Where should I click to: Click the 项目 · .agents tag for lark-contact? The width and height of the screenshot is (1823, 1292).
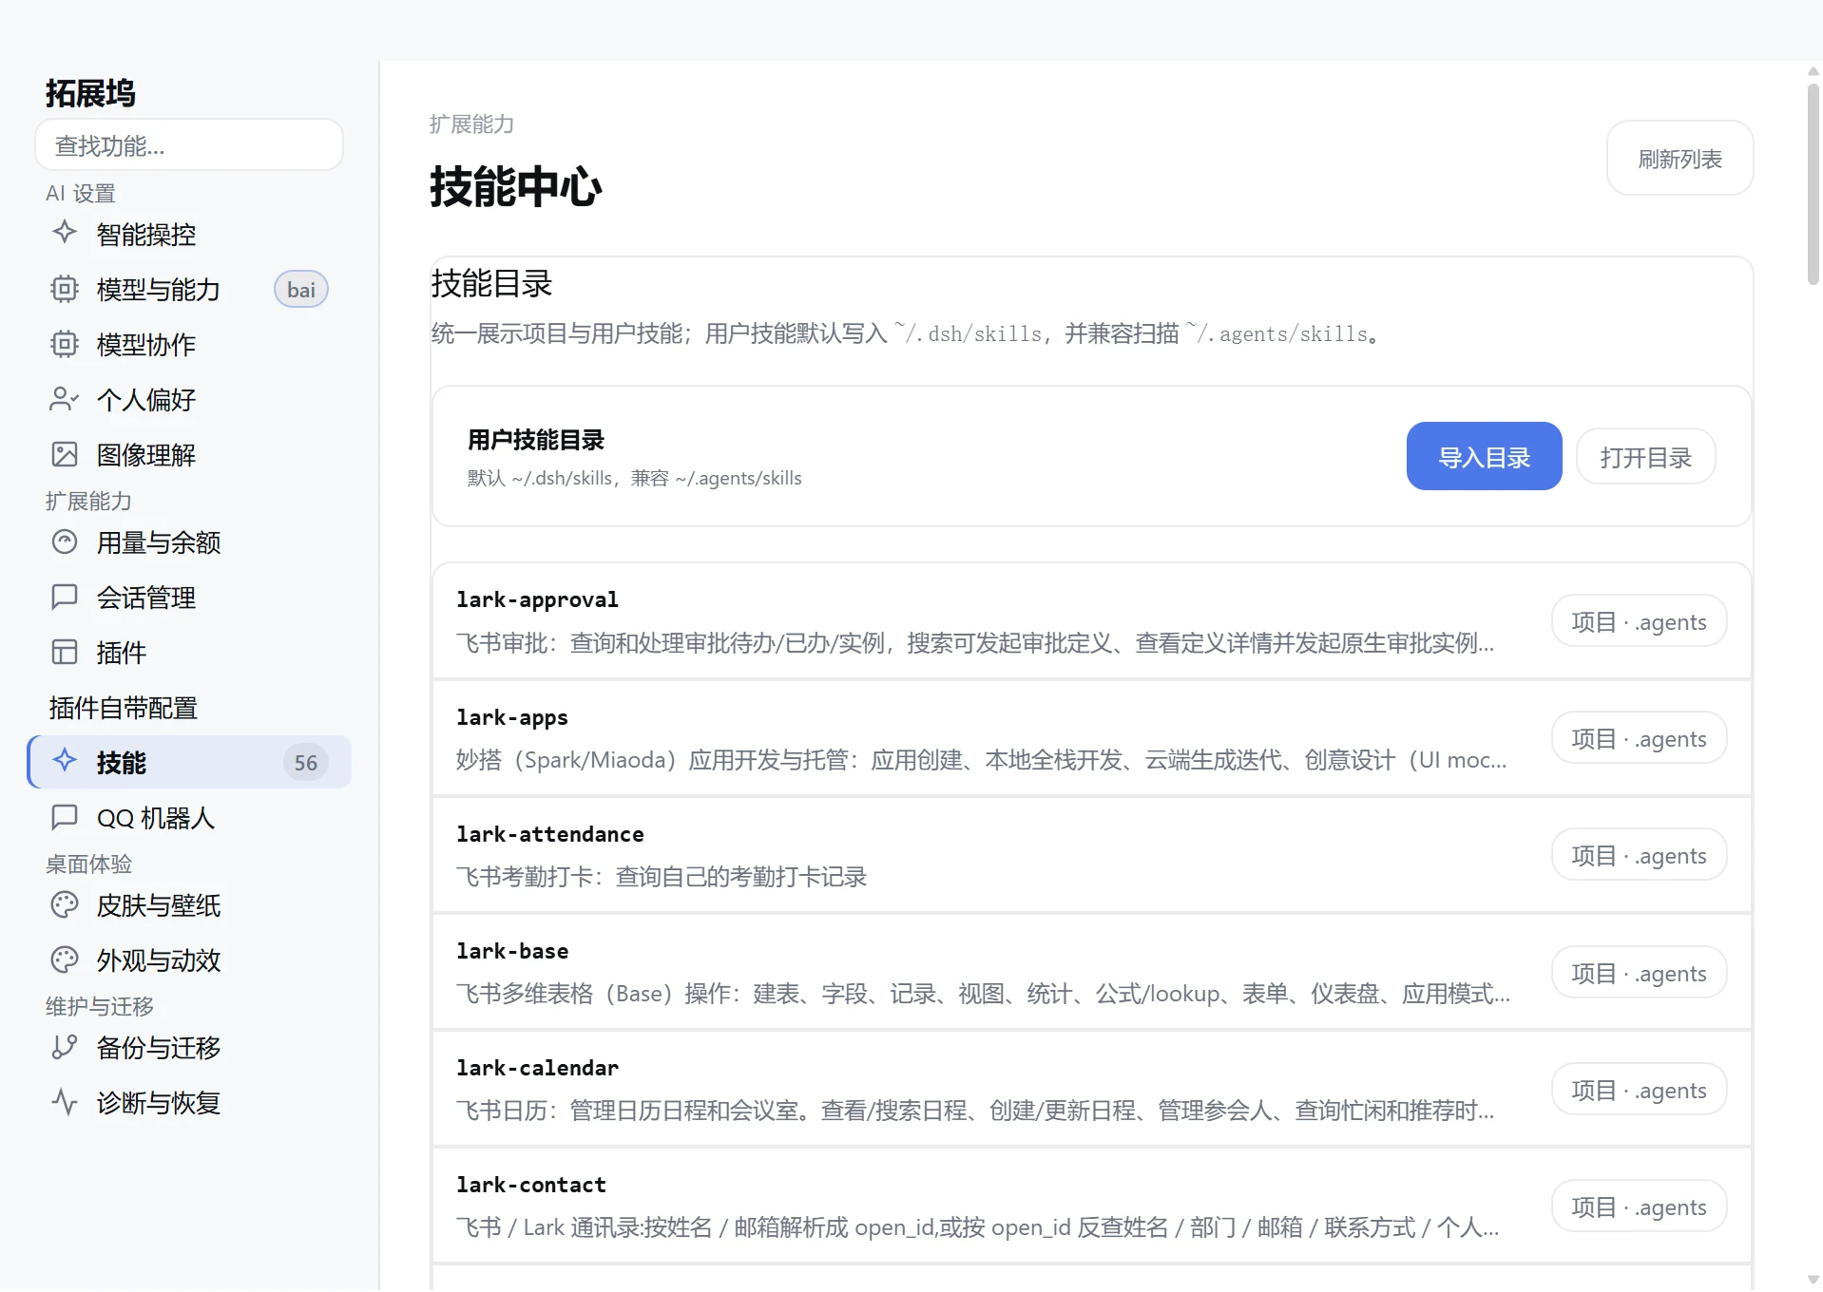pos(1639,1206)
